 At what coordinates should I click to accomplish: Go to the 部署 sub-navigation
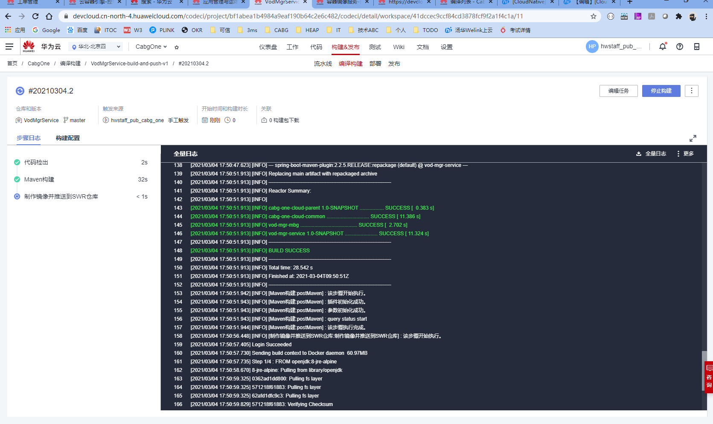pyautogui.click(x=375, y=64)
